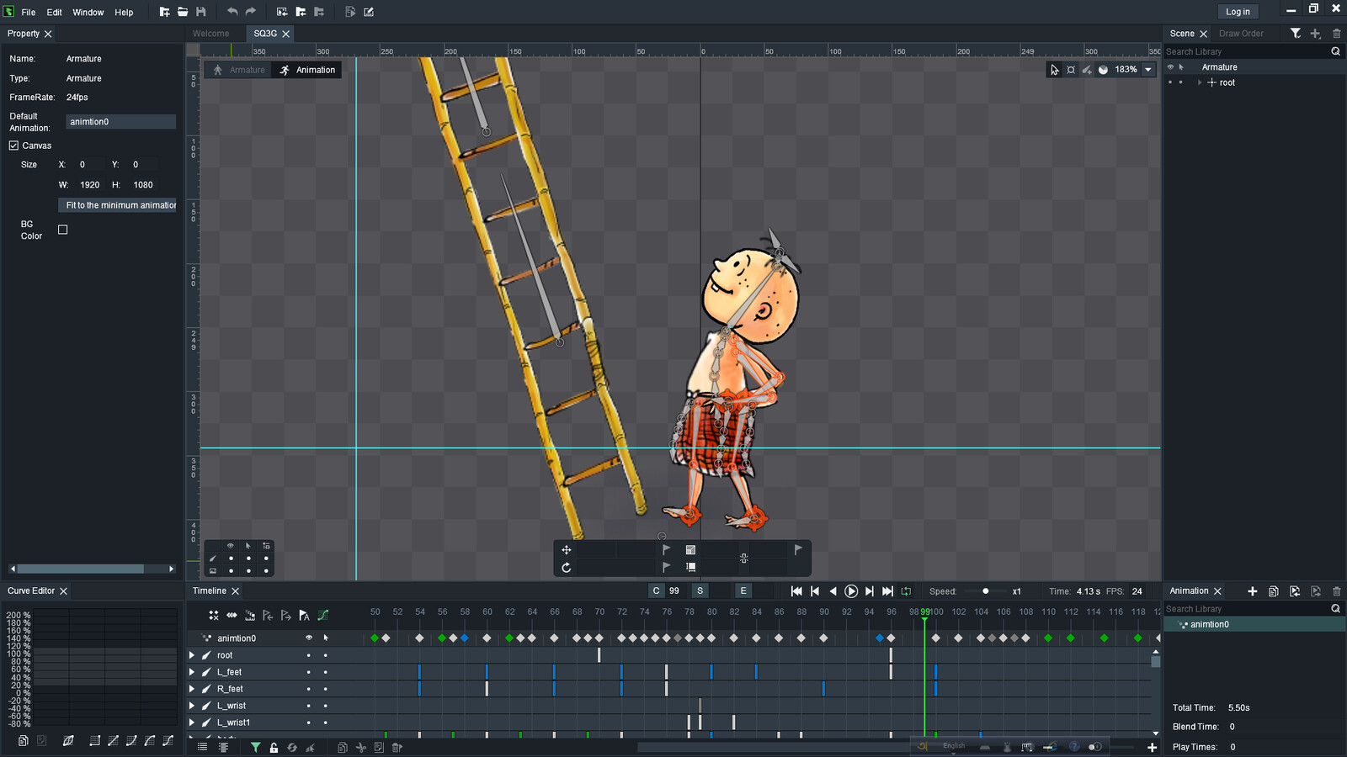The height and width of the screenshot is (757, 1347).
Task: Click the New Project icon in the toolbar
Action: click(x=164, y=12)
